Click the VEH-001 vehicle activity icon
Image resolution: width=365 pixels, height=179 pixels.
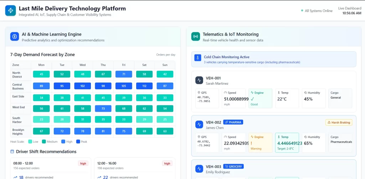199,80
